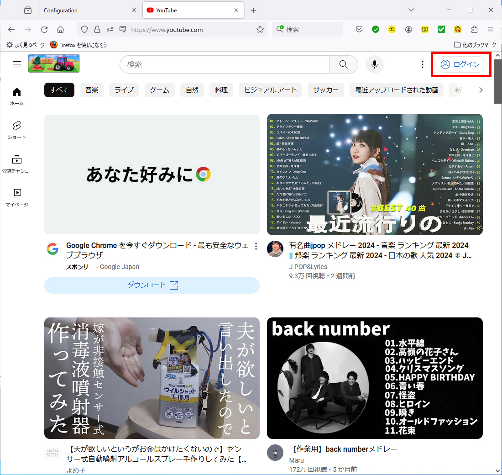Click the tracking protection shield icon
502x475 pixels.
pos(84,30)
